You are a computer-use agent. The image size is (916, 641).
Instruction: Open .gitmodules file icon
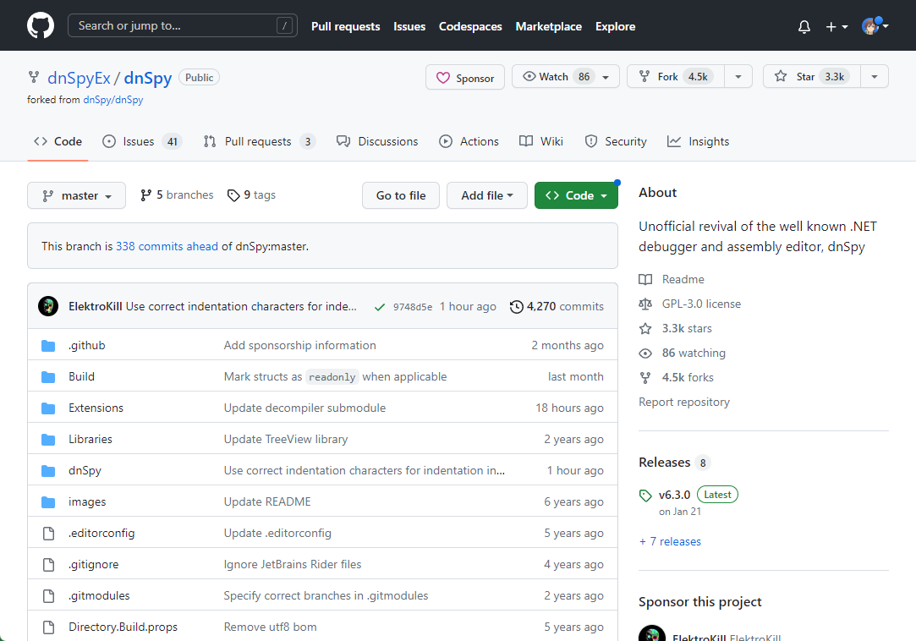pos(48,595)
